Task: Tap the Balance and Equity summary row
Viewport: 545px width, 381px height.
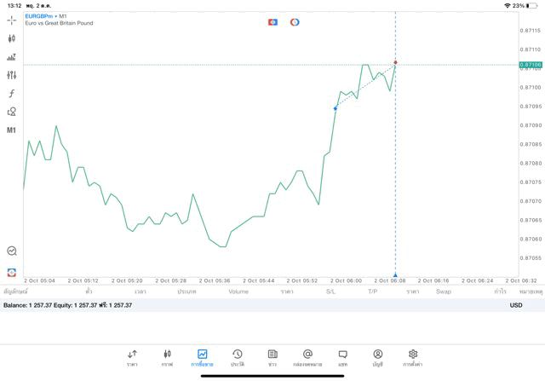Action: tap(68, 304)
